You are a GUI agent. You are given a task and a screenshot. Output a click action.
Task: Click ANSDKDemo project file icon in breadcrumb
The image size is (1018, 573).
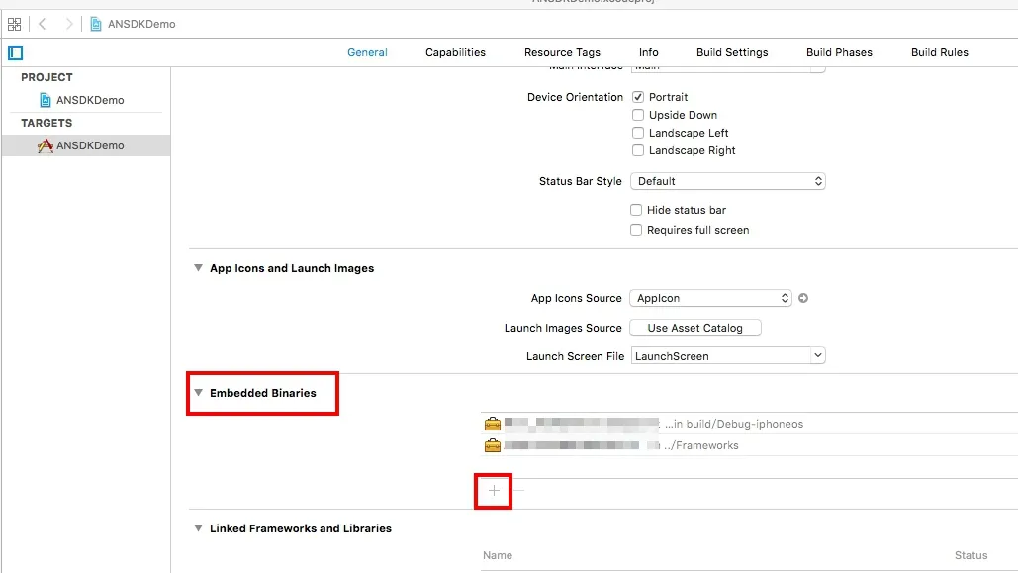[95, 24]
